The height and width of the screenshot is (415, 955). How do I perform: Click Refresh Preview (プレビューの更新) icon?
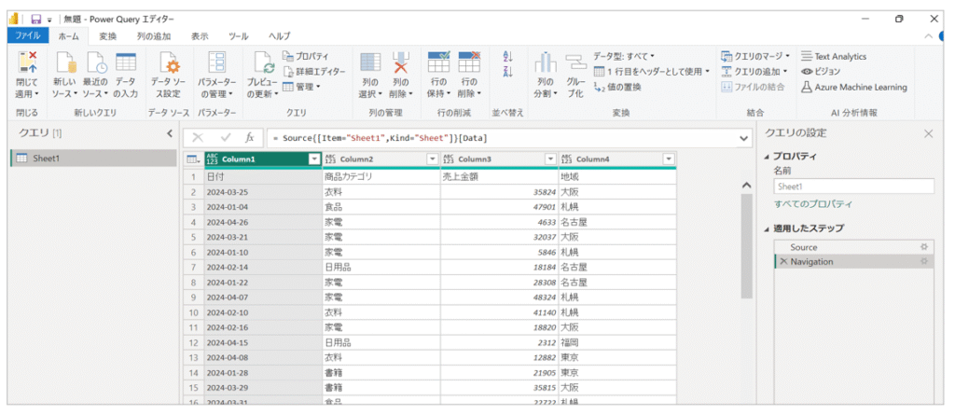point(263,62)
